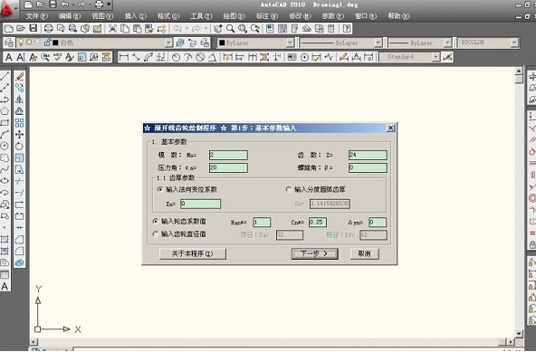Click the Multiline Text A icon in text toolbar
The width and height of the screenshot is (536, 352).
coord(9,57)
